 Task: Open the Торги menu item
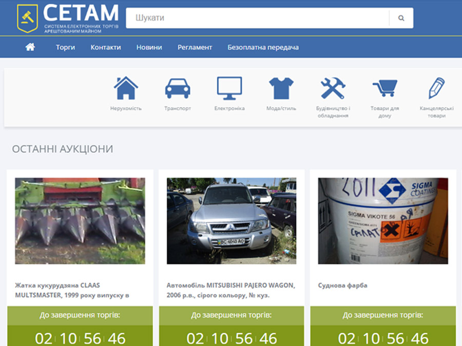click(x=65, y=47)
